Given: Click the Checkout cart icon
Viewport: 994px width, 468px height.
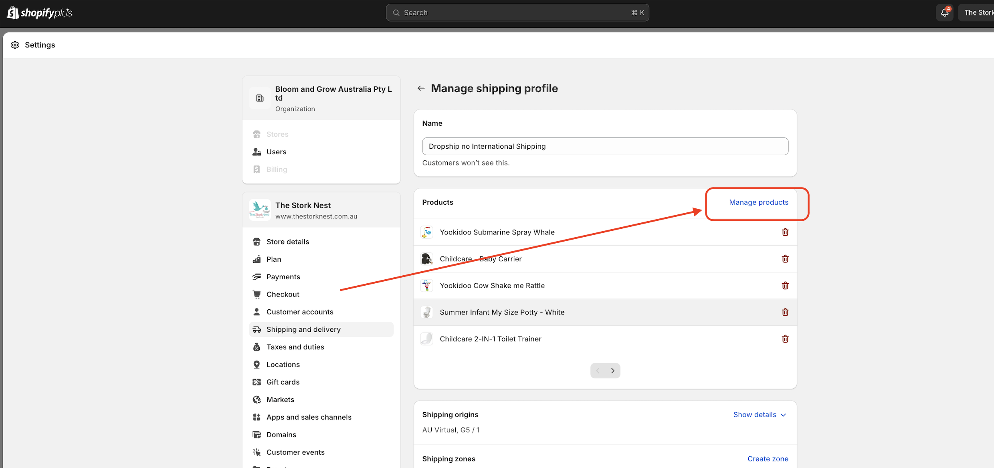Looking at the screenshot, I should pos(257,295).
